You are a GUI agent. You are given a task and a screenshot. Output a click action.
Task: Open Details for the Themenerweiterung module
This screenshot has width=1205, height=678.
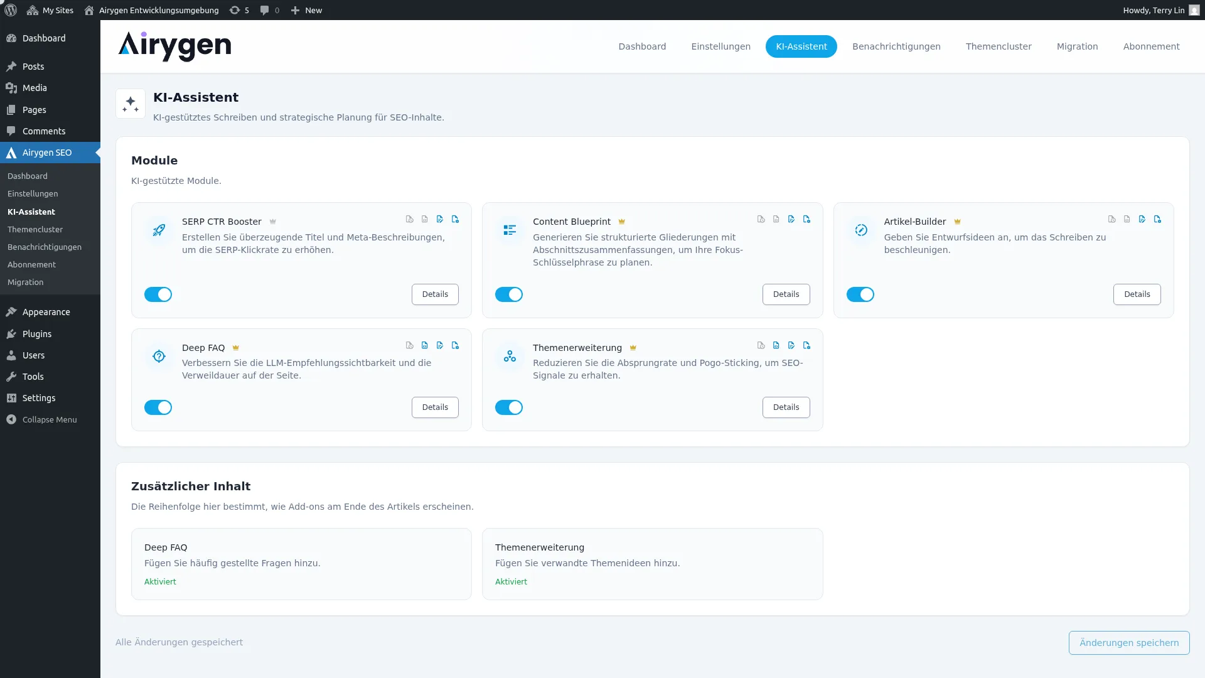pos(786,407)
